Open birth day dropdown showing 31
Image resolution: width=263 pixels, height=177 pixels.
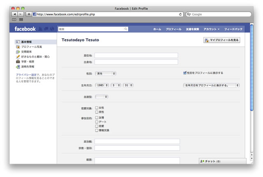[x=128, y=85]
